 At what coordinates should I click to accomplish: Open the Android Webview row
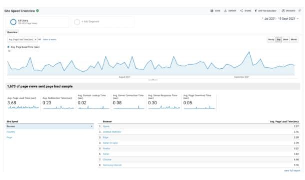coord(199,132)
